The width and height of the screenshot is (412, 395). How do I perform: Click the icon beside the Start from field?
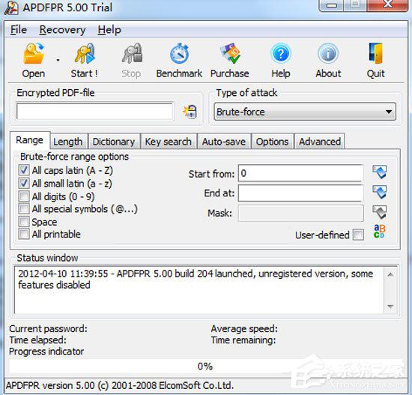pyautogui.click(x=380, y=172)
